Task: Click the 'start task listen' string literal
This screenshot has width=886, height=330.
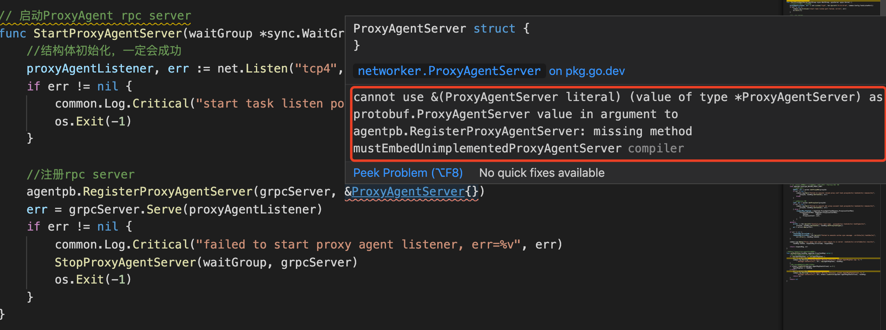Action: pyautogui.click(x=270, y=103)
